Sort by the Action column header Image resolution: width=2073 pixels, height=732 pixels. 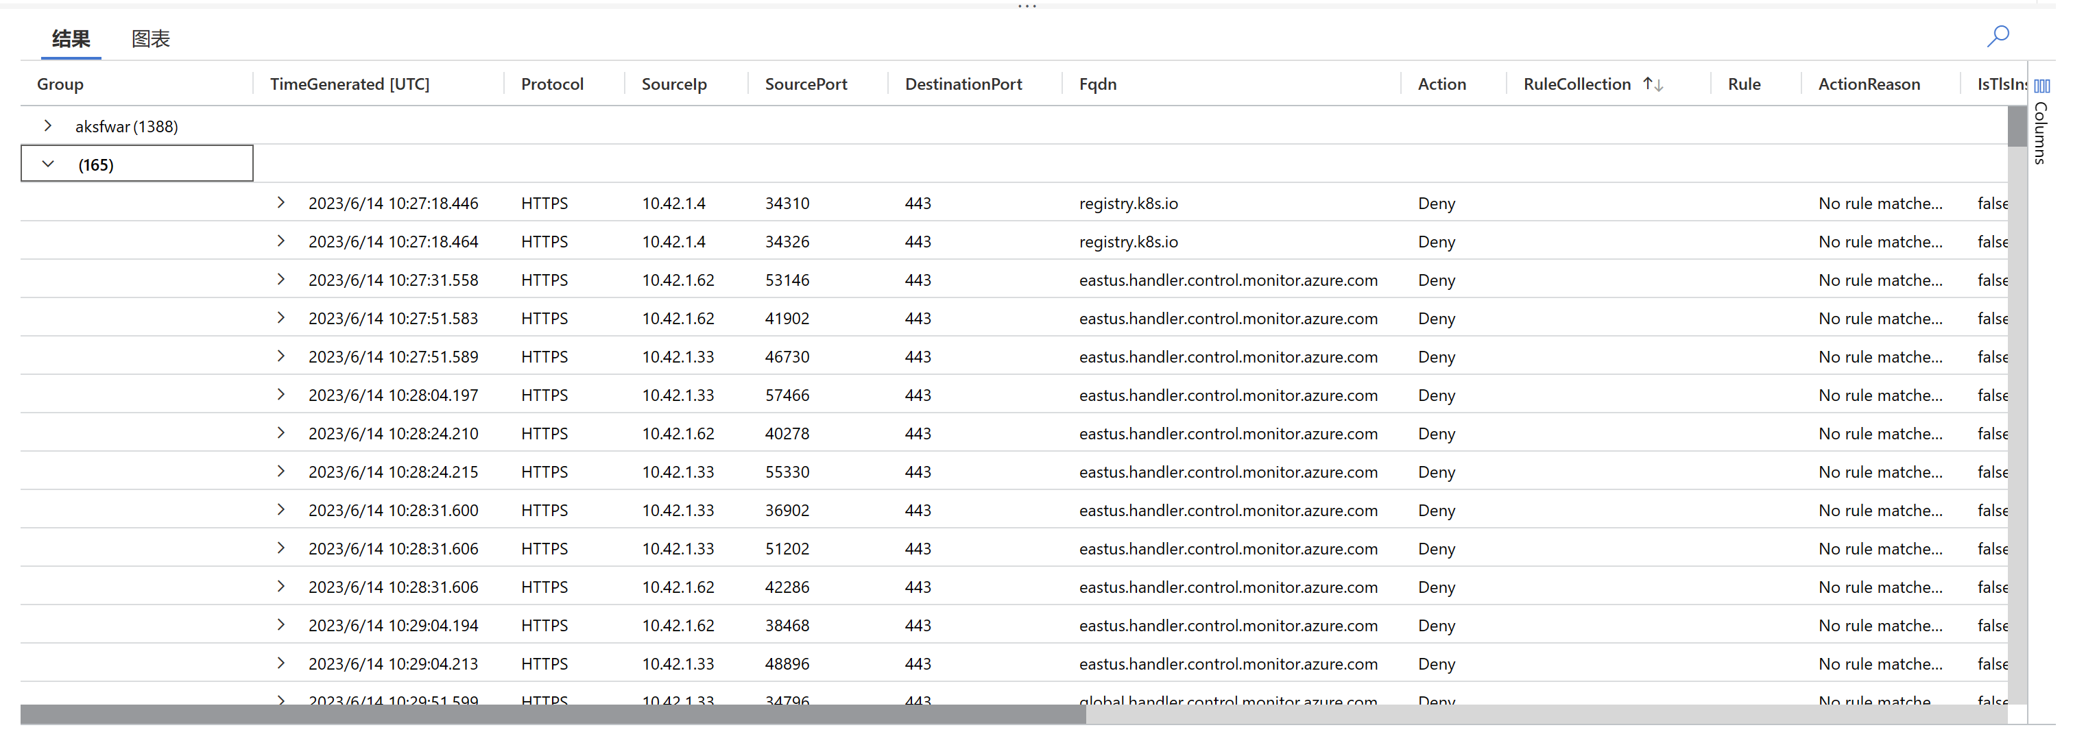[x=1441, y=84]
